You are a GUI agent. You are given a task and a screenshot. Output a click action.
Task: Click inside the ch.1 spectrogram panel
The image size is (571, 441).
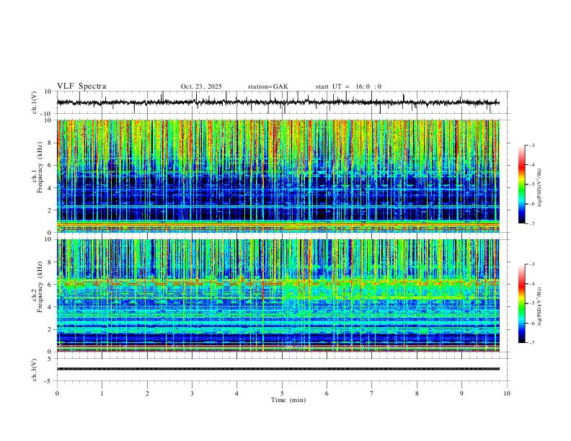coord(278,176)
